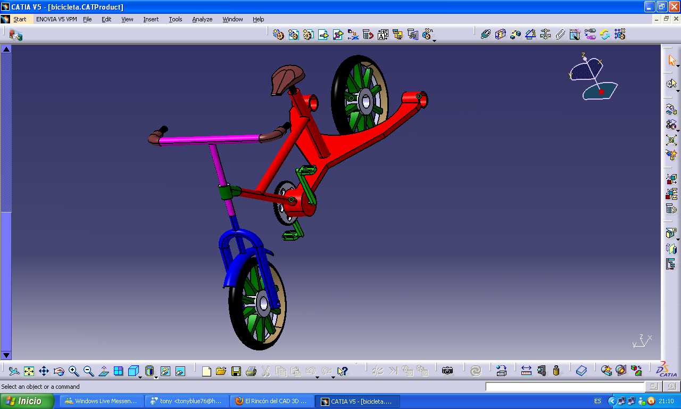Image resolution: width=681 pixels, height=409 pixels.
Task: Click the Measure Inertia icon
Action: pos(556,371)
